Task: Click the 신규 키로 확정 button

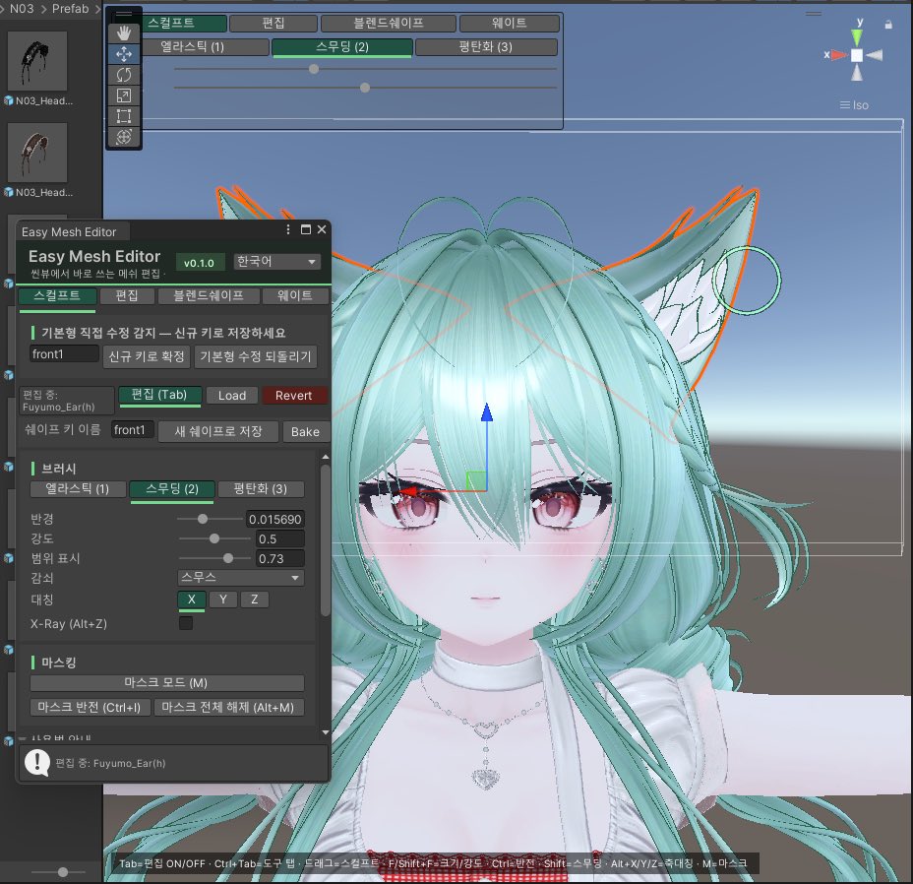Action: click(147, 356)
